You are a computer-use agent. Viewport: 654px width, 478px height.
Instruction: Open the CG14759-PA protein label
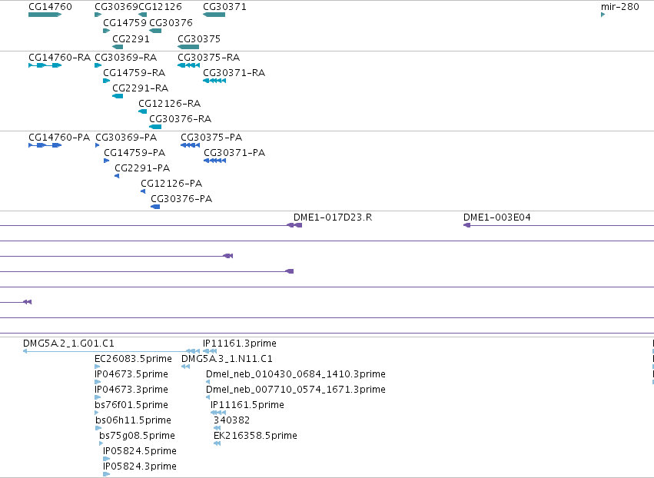(134, 153)
